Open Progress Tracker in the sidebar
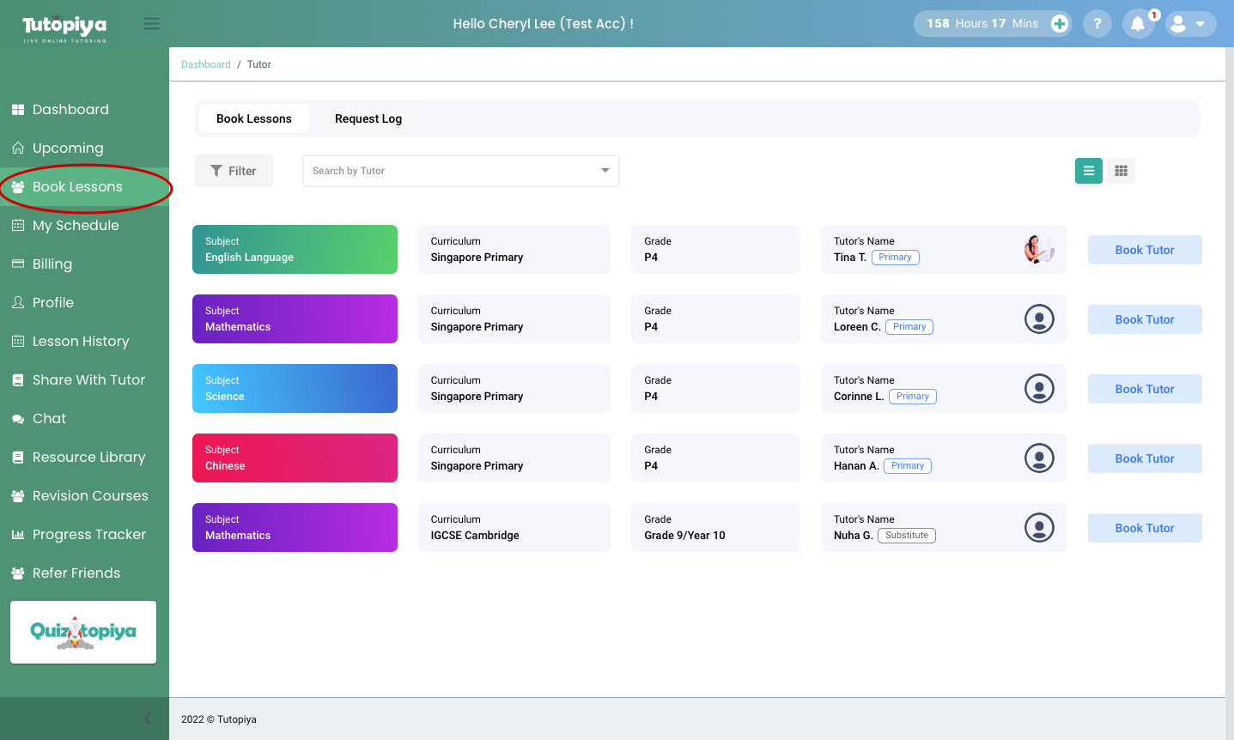This screenshot has height=740, width=1234. pyautogui.click(x=88, y=535)
